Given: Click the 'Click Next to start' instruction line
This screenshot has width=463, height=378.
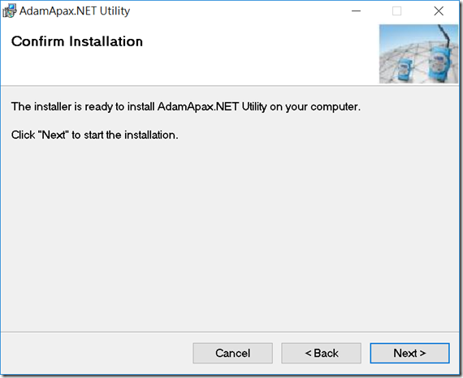Looking at the screenshot, I should (95, 135).
